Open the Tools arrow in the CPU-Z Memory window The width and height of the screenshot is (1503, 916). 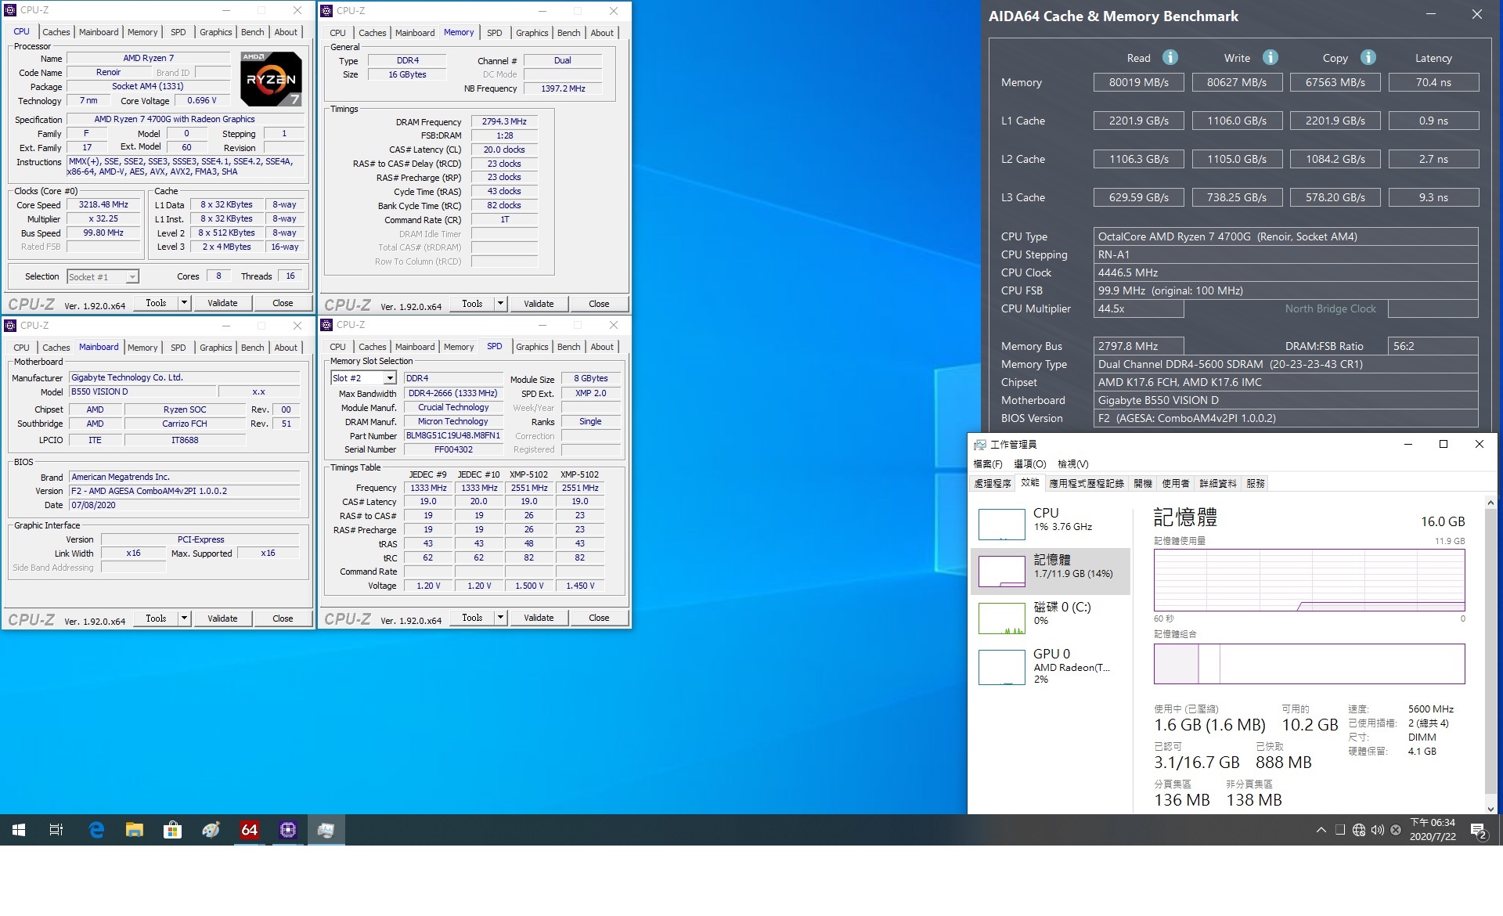500,303
